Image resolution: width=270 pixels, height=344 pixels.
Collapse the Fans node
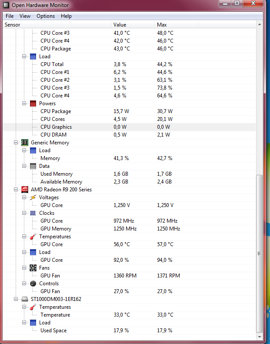[24, 268]
